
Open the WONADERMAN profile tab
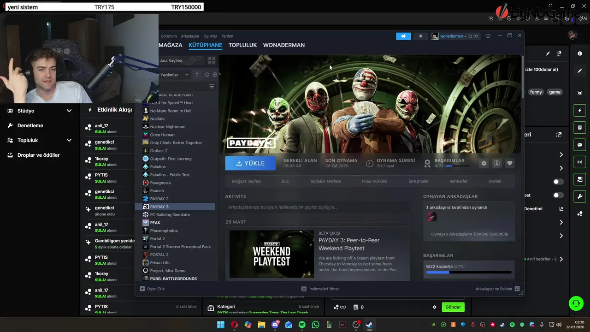(x=284, y=45)
